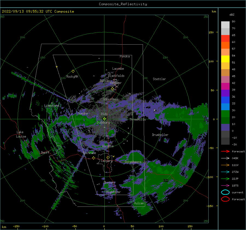Click the Didsbury city label

[103, 123]
